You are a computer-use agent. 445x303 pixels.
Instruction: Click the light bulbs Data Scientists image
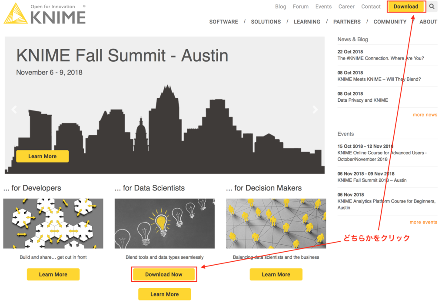tap(165, 223)
